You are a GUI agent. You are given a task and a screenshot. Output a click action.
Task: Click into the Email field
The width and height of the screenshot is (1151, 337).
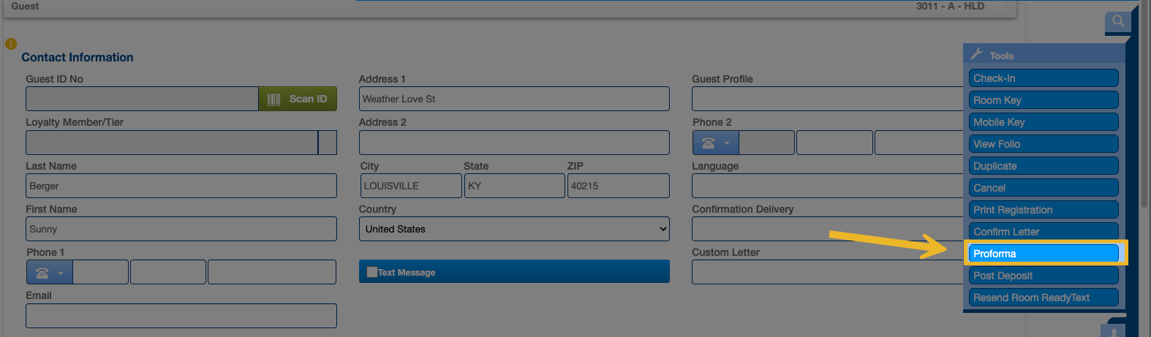tap(181, 316)
